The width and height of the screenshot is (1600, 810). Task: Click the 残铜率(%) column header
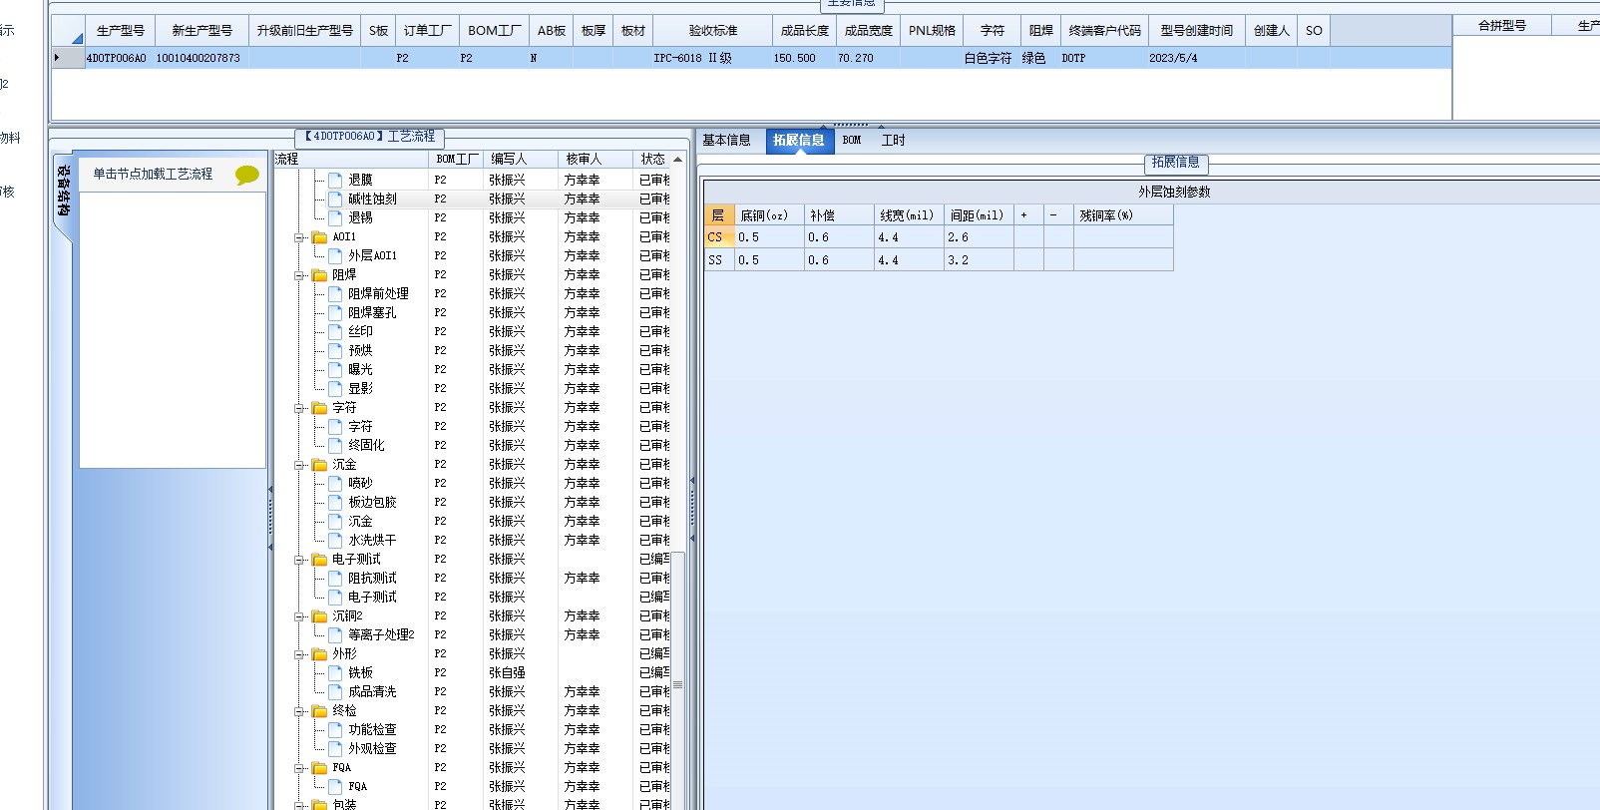[x=1123, y=214]
